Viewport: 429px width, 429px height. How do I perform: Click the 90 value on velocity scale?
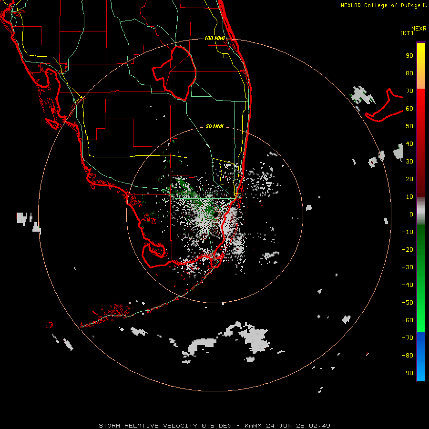tap(409, 56)
